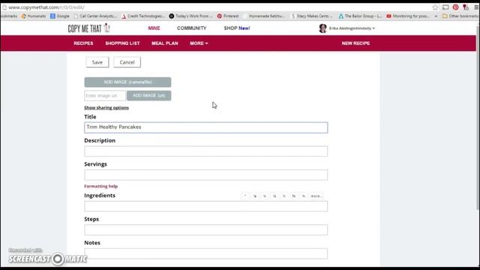Switch to the MINE tab
Screen dimensions: 480x270
coord(154,28)
